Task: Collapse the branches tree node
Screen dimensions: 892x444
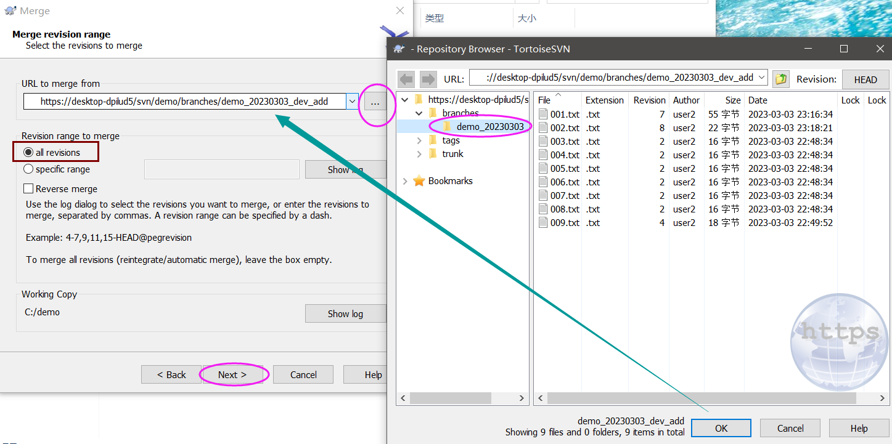Action: coord(419,113)
